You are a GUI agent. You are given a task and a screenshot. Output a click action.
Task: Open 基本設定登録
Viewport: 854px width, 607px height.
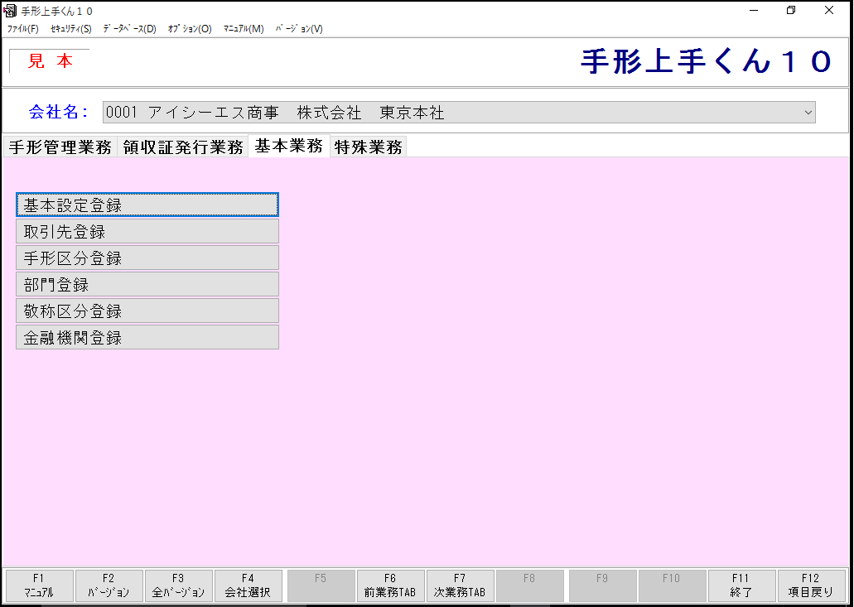(147, 205)
